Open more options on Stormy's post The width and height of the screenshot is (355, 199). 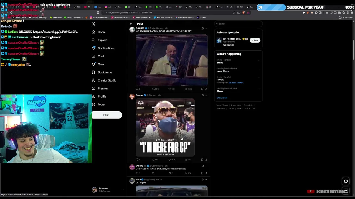point(206,166)
